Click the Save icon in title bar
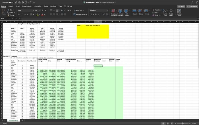This screenshot has height=125, width=199. pyautogui.click(x=19, y=2)
